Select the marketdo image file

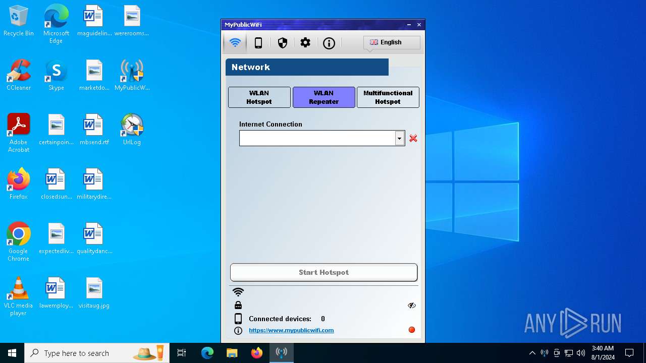click(x=94, y=75)
